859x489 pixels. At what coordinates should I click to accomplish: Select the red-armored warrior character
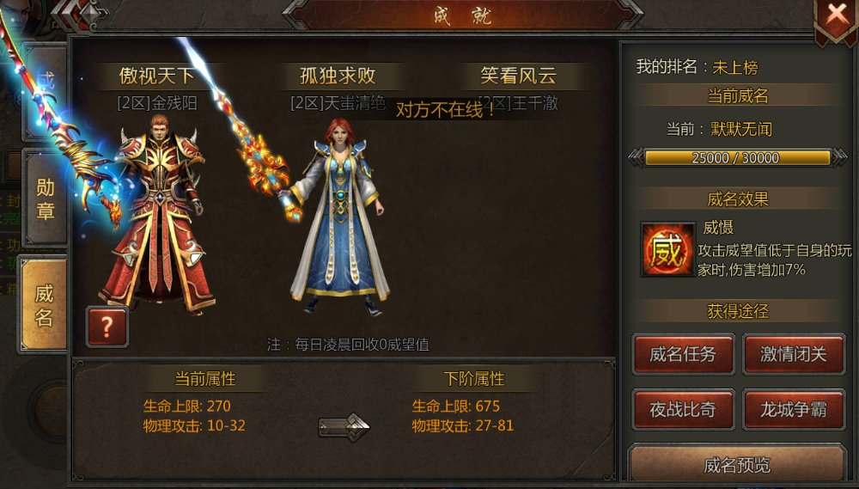tap(159, 214)
